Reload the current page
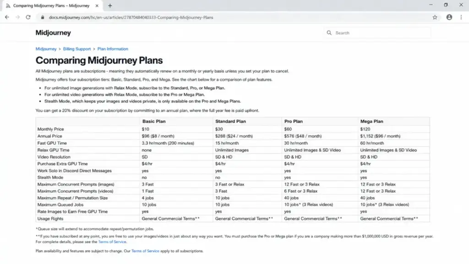The image size is (469, 264). pyautogui.click(x=28, y=17)
